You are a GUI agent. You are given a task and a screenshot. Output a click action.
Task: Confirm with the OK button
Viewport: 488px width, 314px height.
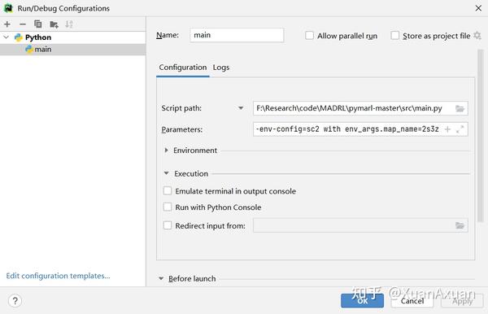(x=362, y=301)
